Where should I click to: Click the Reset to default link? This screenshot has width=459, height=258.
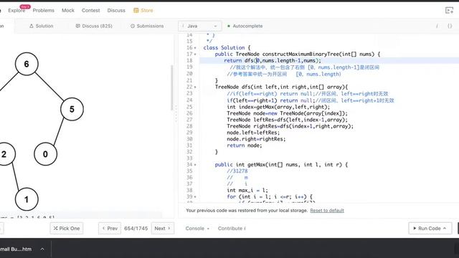327,210
